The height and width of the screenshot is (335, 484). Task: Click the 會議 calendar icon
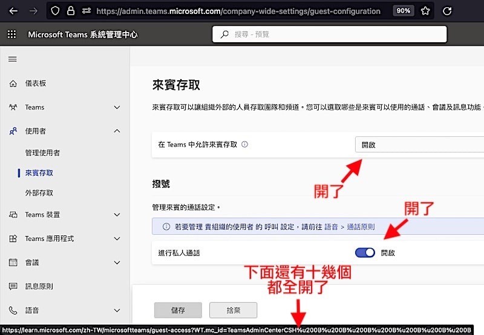click(x=13, y=263)
